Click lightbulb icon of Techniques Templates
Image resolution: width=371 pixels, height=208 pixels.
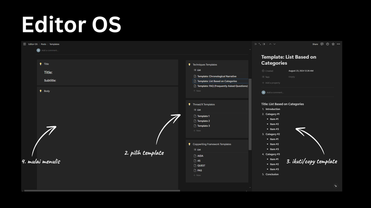[x=189, y=64]
